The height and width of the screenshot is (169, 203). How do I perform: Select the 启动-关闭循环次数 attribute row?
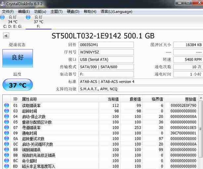(x=100, y=144)
